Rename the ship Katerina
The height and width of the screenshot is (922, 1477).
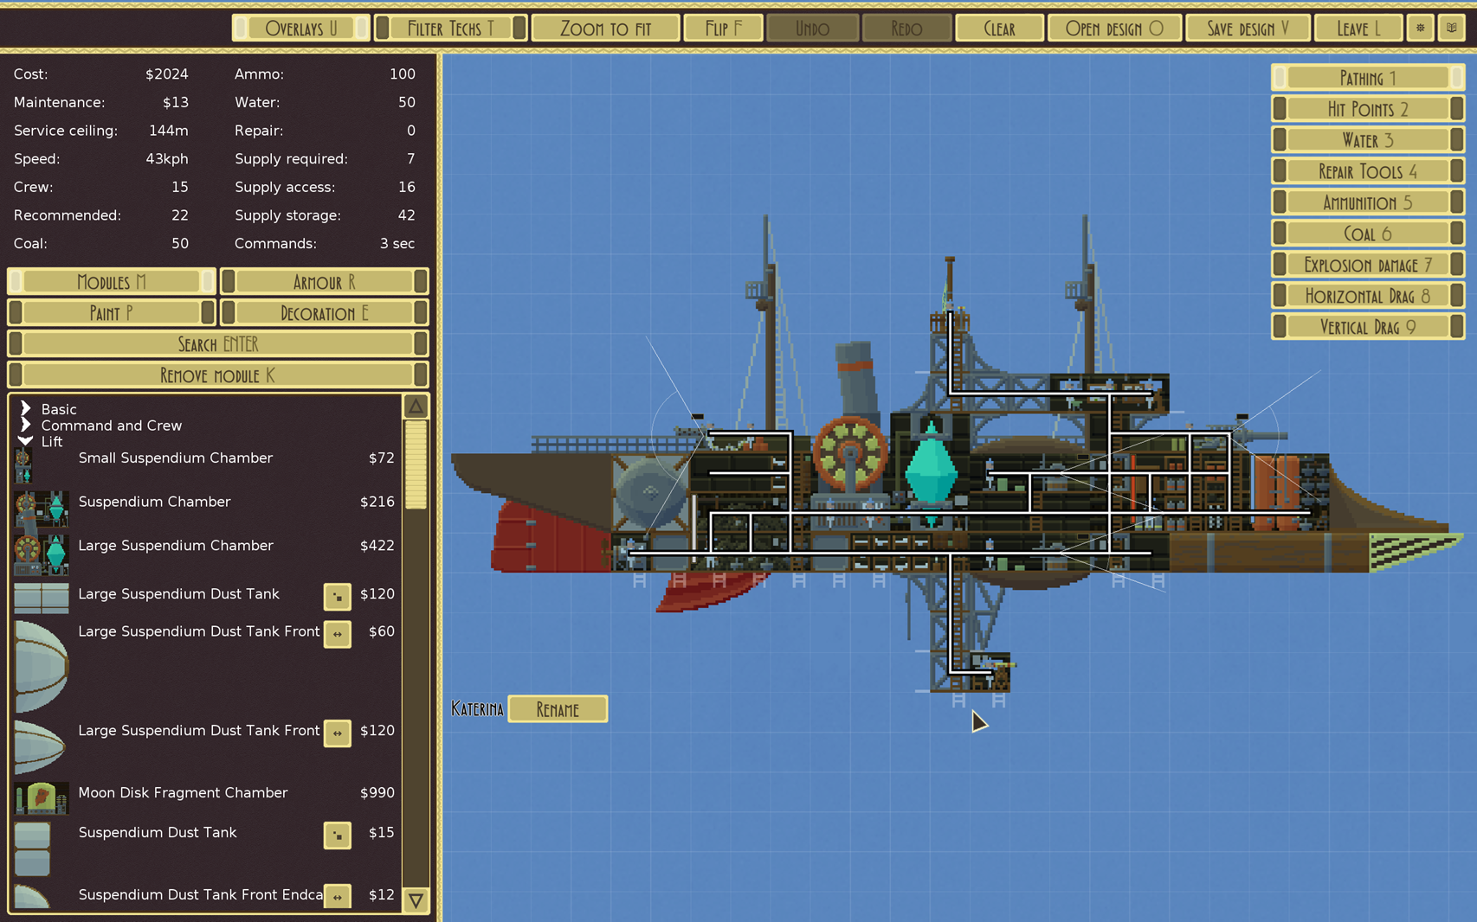click(x=558, y=709)
